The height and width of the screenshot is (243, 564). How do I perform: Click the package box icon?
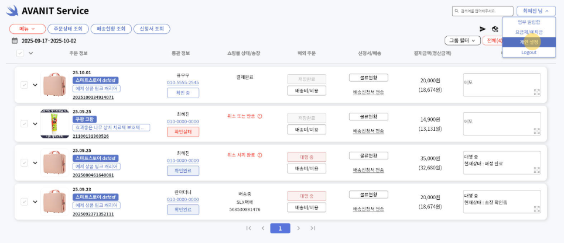[x=495, y=29]
